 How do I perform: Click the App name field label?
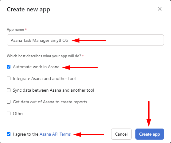15,30
